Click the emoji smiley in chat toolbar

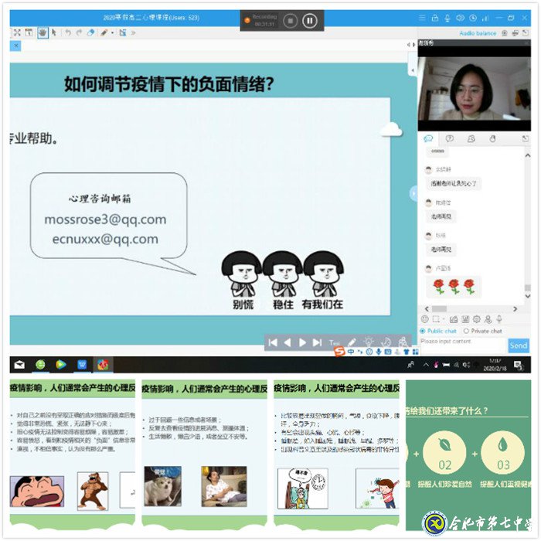(425, 319)
